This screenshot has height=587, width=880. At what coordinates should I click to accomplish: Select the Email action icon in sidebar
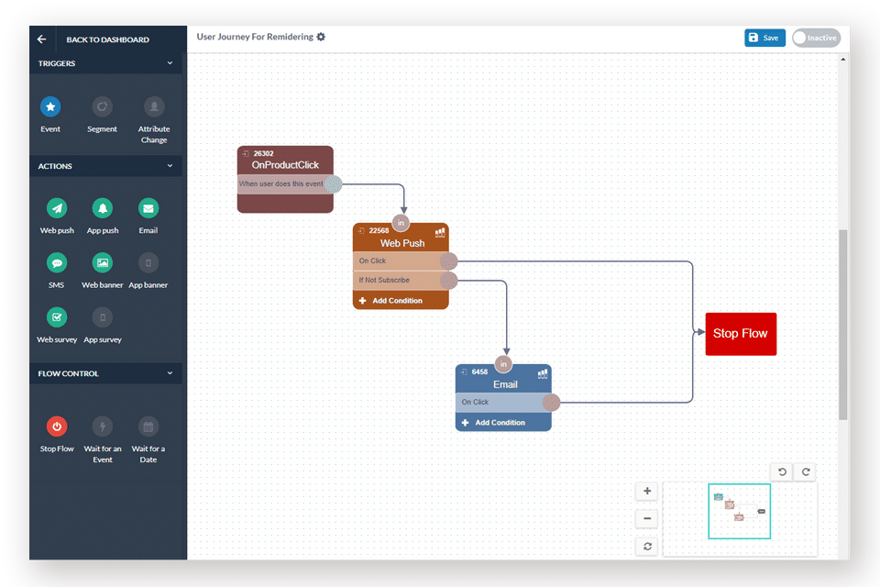point(148,208)
